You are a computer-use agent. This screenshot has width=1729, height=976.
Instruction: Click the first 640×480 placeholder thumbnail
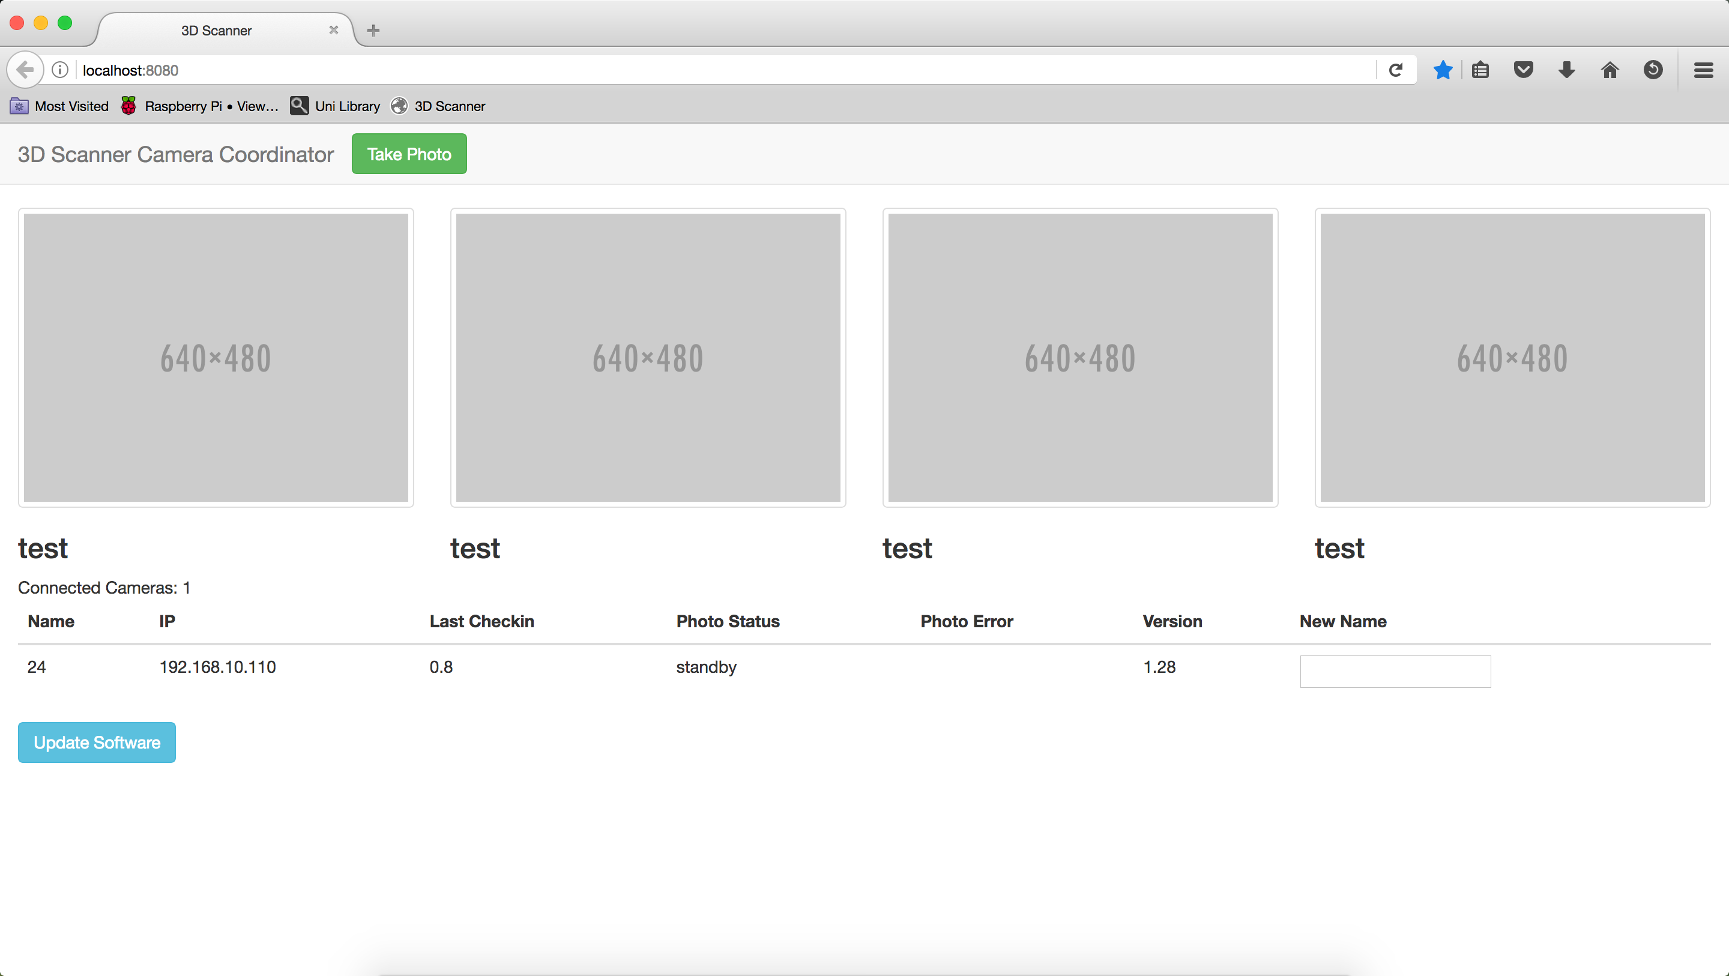point(216,357)
